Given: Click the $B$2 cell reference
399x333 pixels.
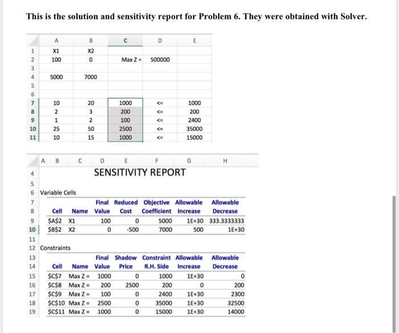Looking at the screenshot, I should coord(55,230).
